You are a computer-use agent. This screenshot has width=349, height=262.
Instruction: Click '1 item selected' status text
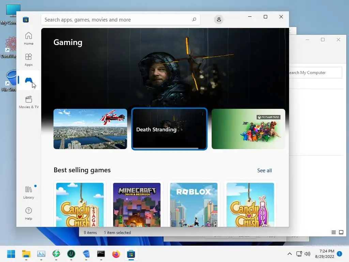(x=117, y=233)
